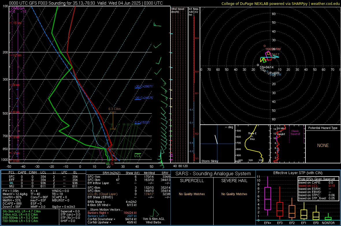Click the -20 C=24575' level label
The image size is (341, 226).
coord(144,98)
